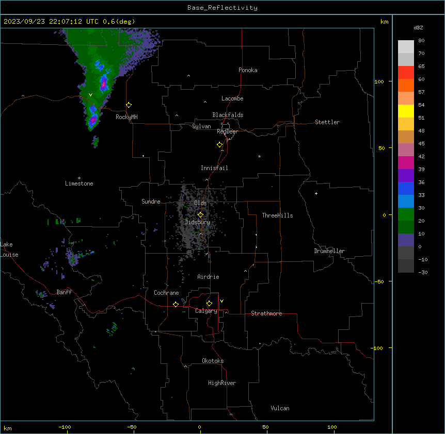Select the magenta 39-42 dBZ legend swatch
This screenshot has height=434, width=445.
(406, 162)
